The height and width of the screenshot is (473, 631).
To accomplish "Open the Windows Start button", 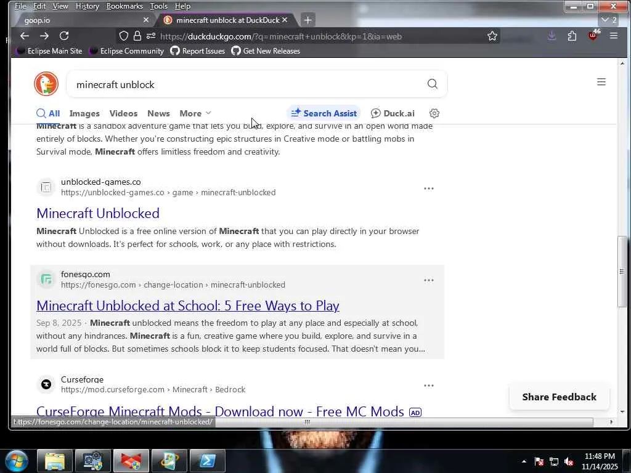I will point(17,461).
